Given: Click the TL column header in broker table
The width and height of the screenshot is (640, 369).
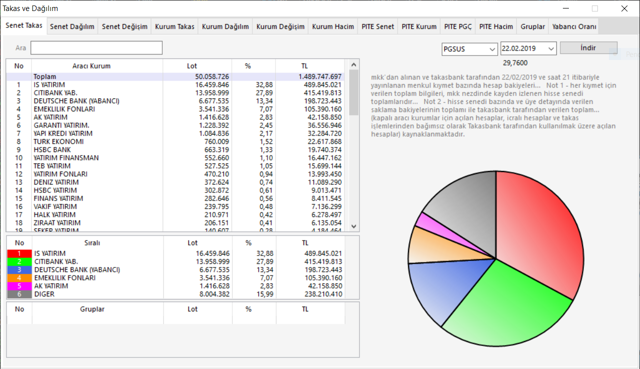Looking at the screenshot, I should (305, 66).
